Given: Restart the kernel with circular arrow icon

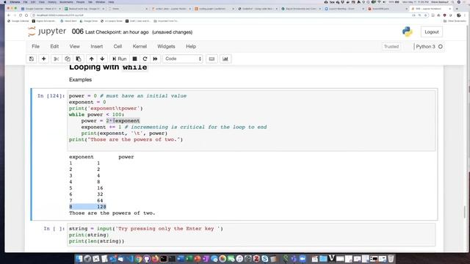Looking at the screenshot, I should (x=145, y=59).
